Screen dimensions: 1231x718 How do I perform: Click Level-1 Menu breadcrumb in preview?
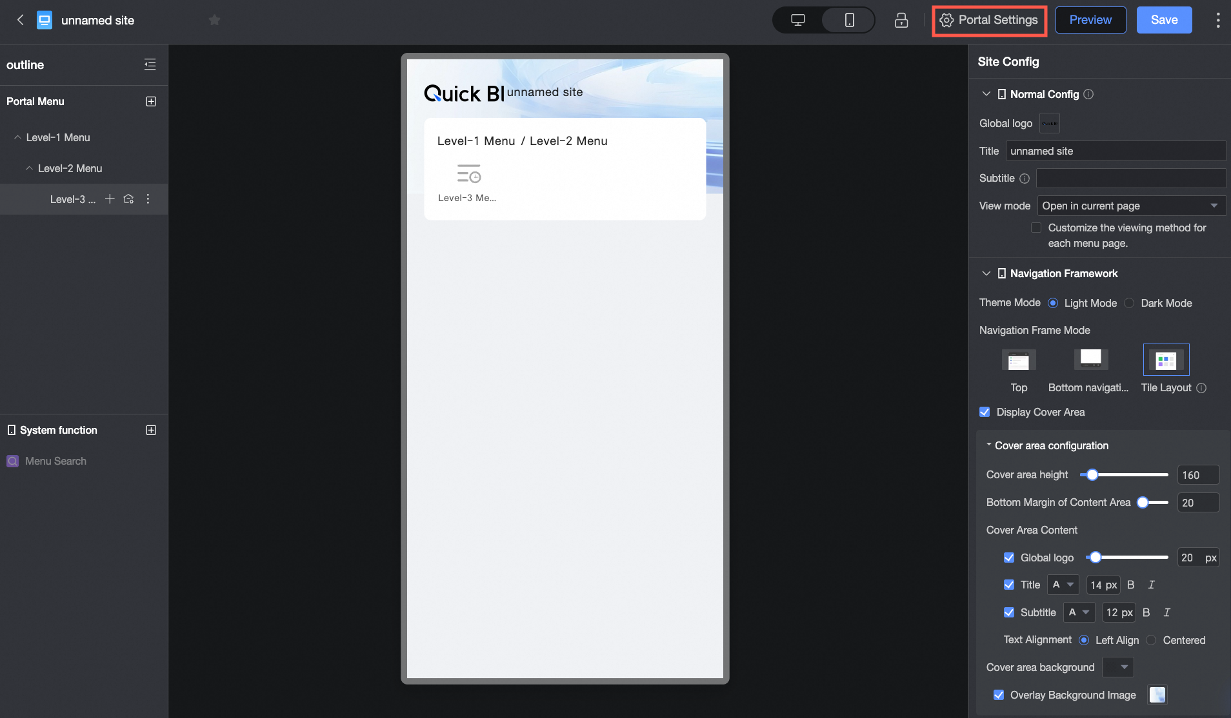tap(476, 141)
